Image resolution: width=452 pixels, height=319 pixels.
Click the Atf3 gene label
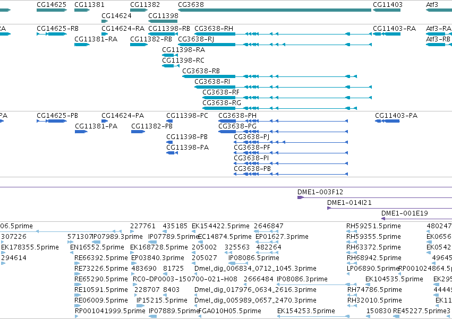point(432,5)
